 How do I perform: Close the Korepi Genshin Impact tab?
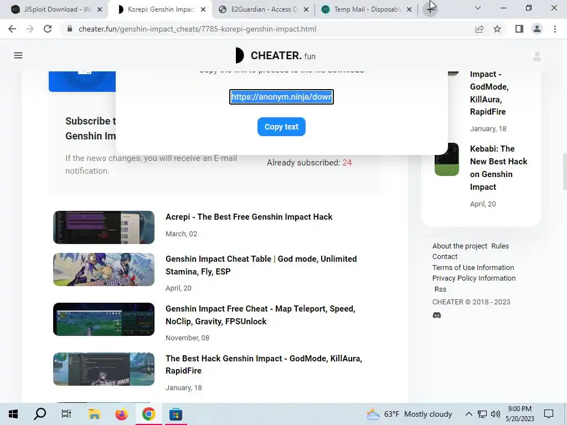(x=203, y=9)
